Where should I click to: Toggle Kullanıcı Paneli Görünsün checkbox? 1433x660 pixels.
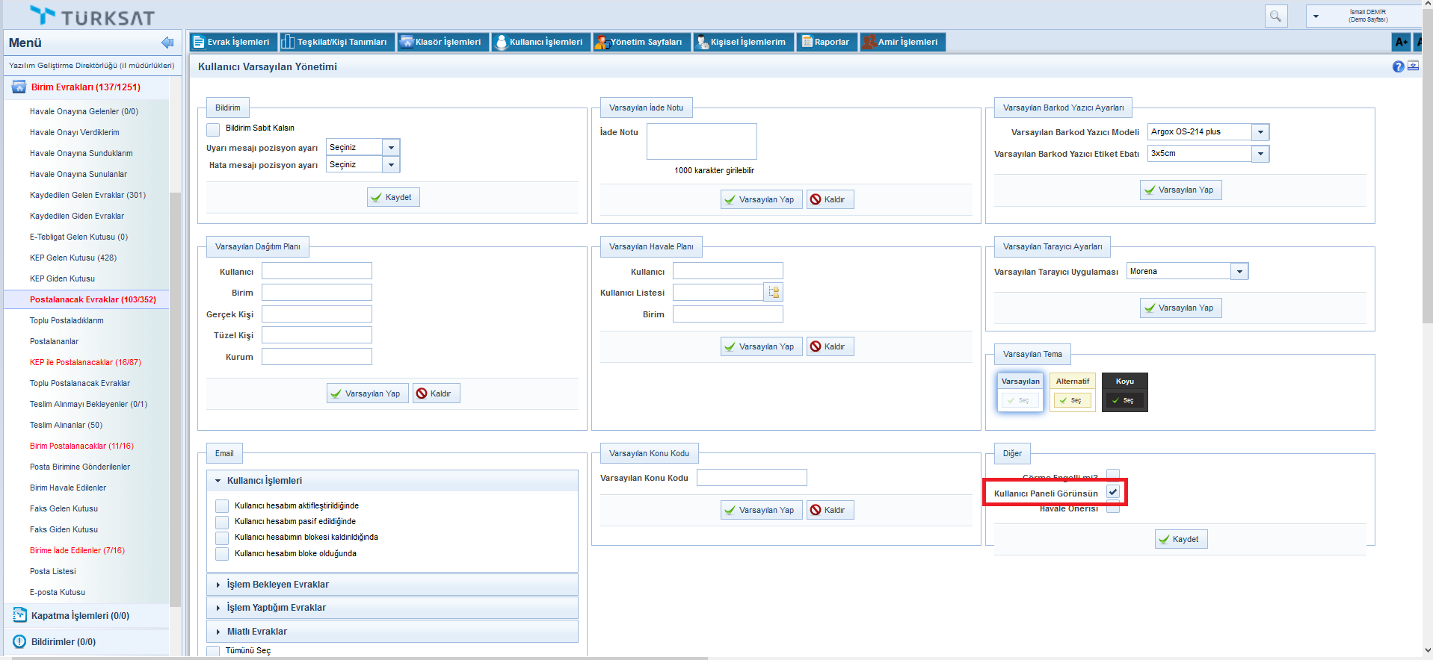click(x=1113, y=492)
